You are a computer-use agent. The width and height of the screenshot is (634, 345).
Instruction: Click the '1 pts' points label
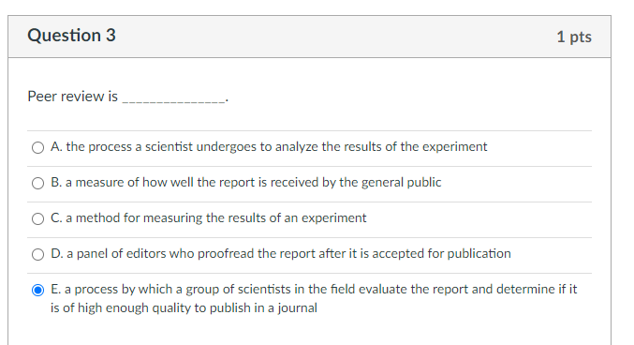pos(574,37)
